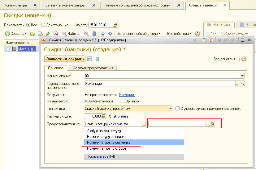Toggle list view mode icon in main toolbar
Viewport: 256px width, 170px height.
point(94,34)
